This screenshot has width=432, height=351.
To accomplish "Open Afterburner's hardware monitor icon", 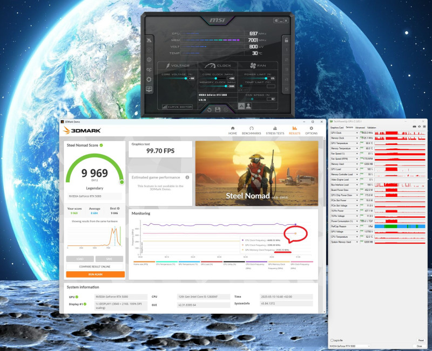I will (x=149, y=89).
